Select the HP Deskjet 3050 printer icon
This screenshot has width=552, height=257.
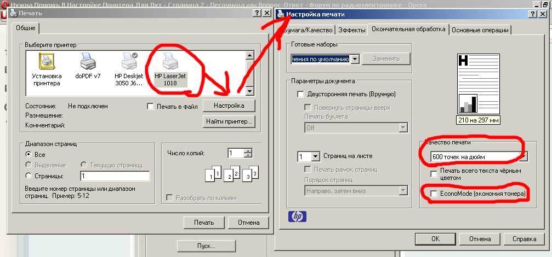point(129,60)
